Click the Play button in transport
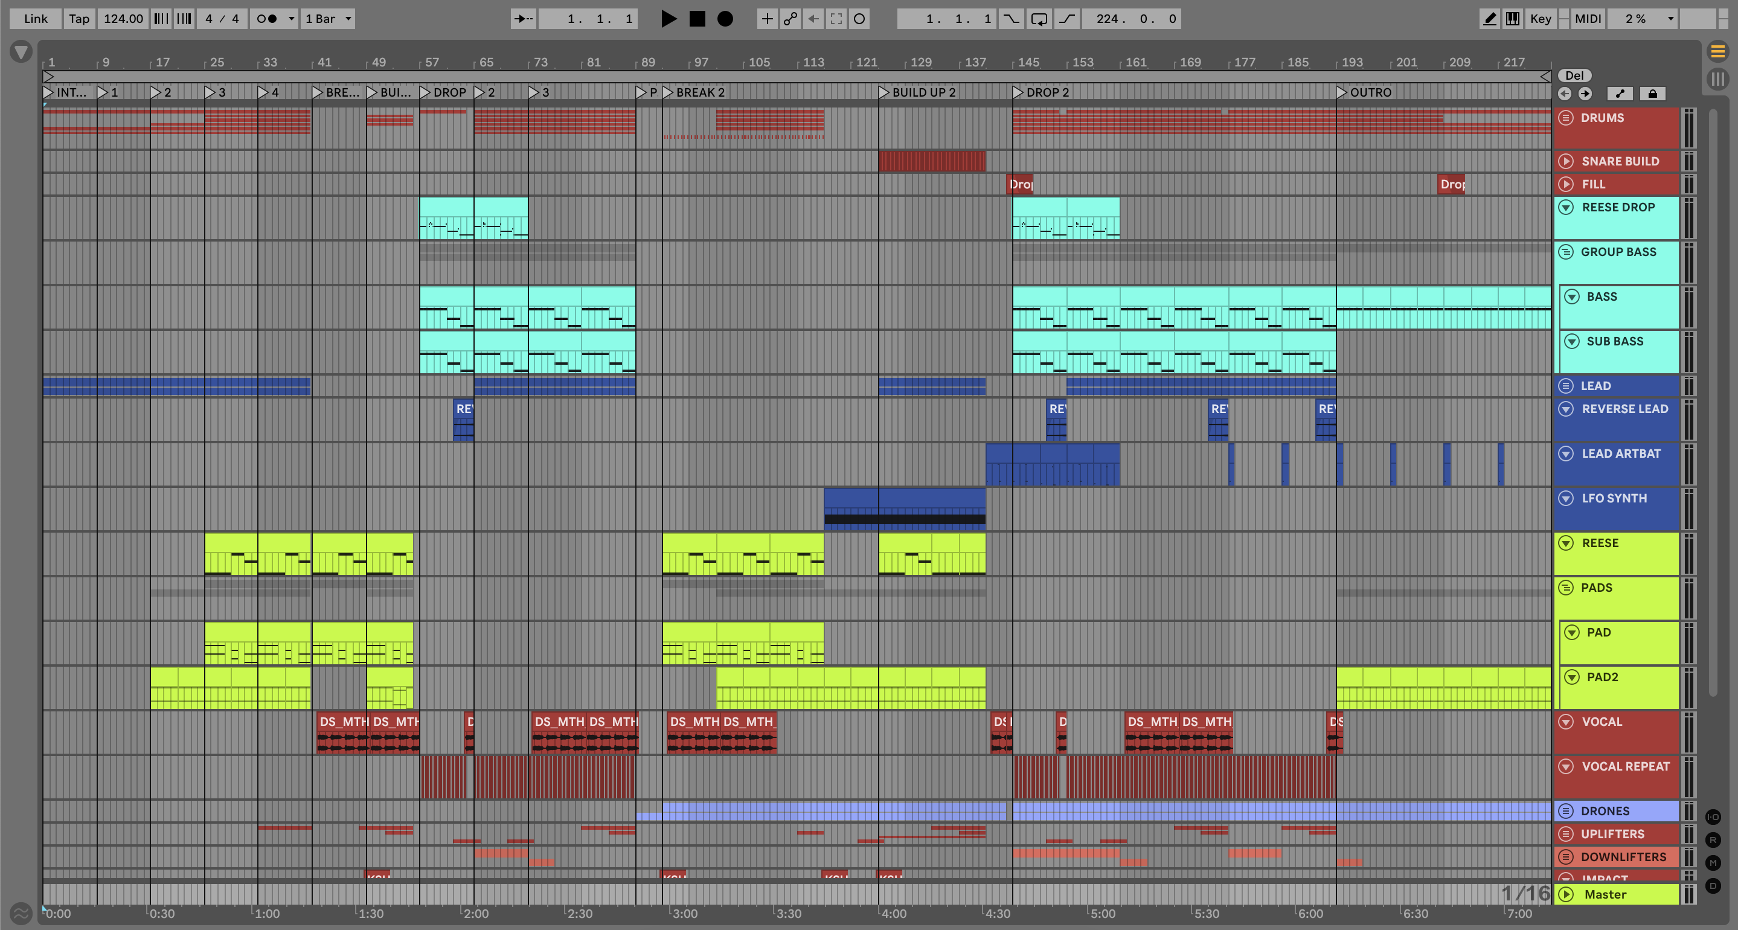This screenshot has height=930, width=1738. click(668, 19)
